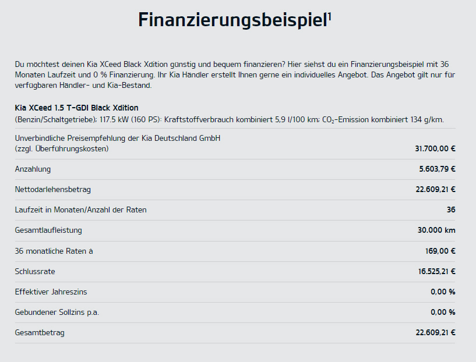Click the Nettodarlehensbetrag label
This screenshot has height=362, width=476.
52,190
